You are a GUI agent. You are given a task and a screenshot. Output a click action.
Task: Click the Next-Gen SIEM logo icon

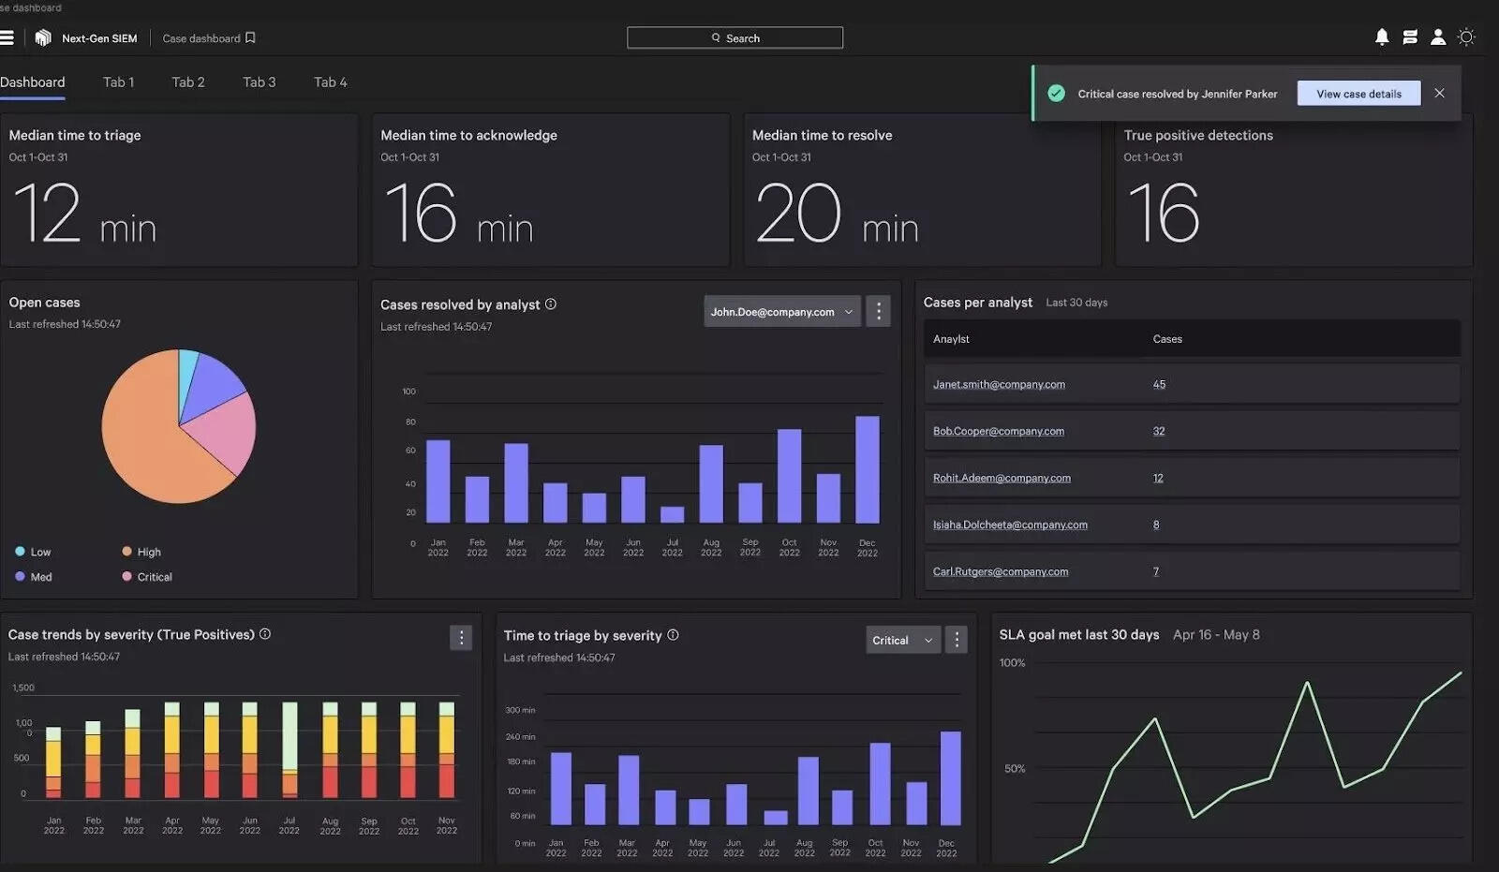[43, 37]
